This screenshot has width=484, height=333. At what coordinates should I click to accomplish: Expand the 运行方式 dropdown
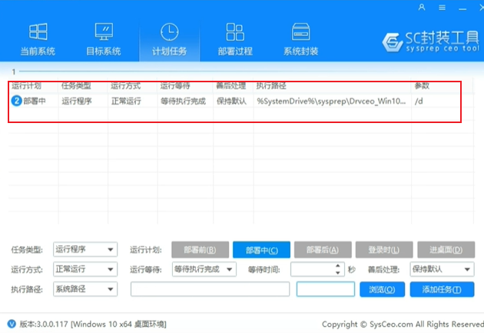point(85,269)
